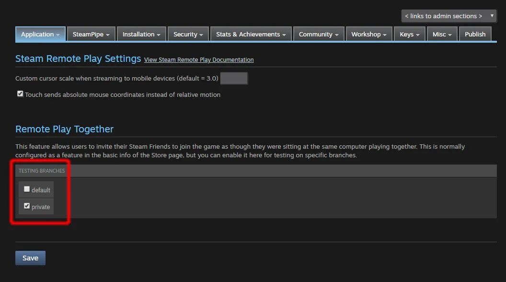The width and height of the screenshot is (506, 282).
Task: Go to the Publish tab
Action: (475, 34)
